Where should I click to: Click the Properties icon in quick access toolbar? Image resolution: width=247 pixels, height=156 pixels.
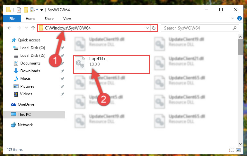point(19,10)
